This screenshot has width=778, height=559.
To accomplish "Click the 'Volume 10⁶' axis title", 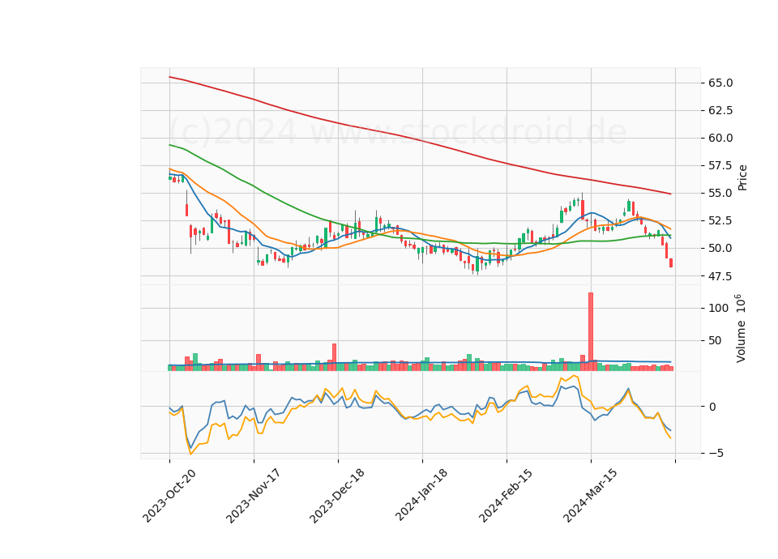I will click(x=740, y=328).
